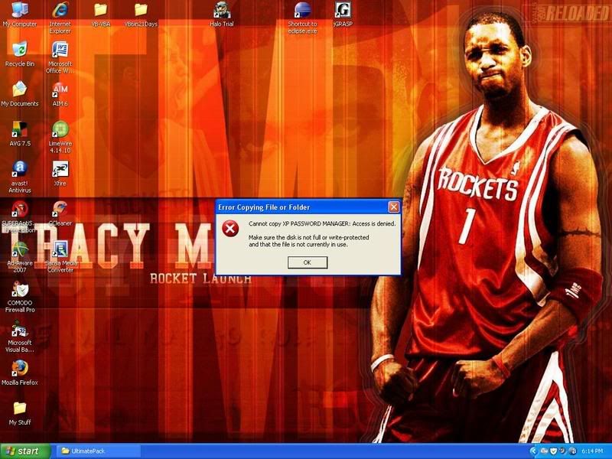
Task: Select the COMODO Firewall Pro icon
Action: tap(20, 297)
